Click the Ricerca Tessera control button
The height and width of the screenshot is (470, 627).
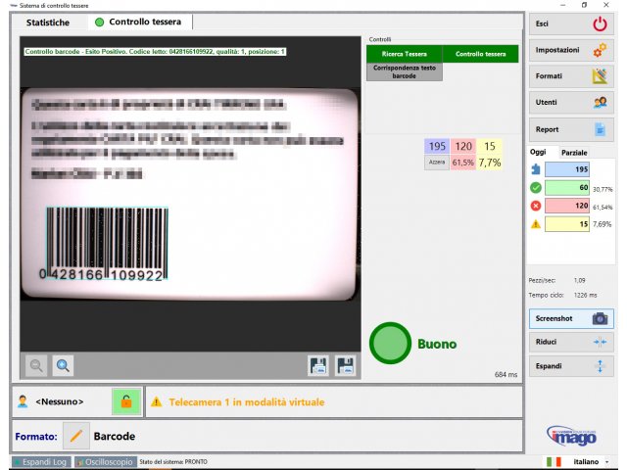405,54
